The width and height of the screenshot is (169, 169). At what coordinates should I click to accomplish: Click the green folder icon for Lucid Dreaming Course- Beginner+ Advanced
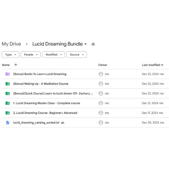(7, 113)
